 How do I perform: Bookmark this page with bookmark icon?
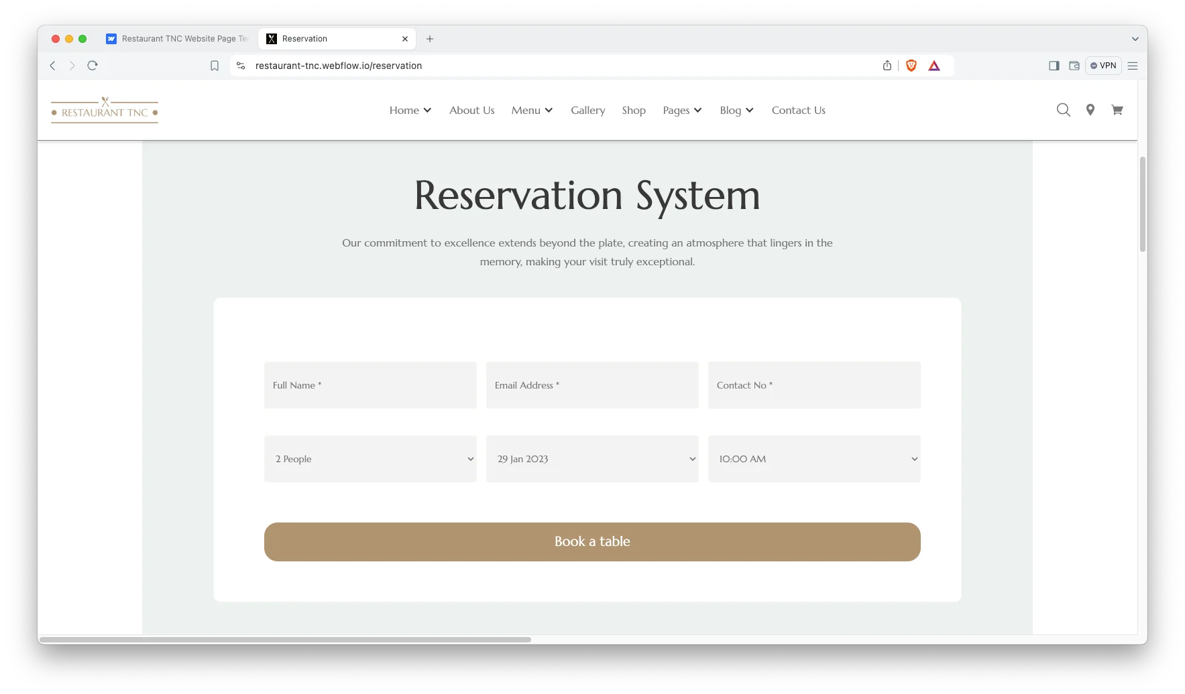(215, 66)
